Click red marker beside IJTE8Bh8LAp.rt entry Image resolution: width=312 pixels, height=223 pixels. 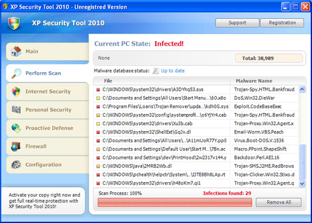pyautogui.click(x=98, y=175)
